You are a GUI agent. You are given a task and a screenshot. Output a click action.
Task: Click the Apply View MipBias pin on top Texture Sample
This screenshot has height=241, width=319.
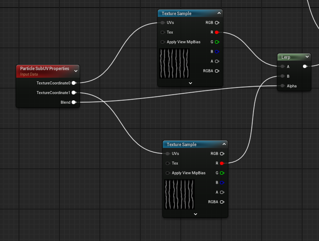163,42
